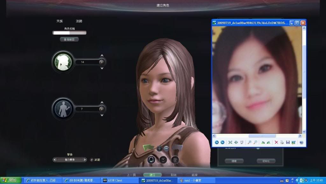Open the image viewer help icon
This screenshot has width=326, height=184.
pos(301,142)
